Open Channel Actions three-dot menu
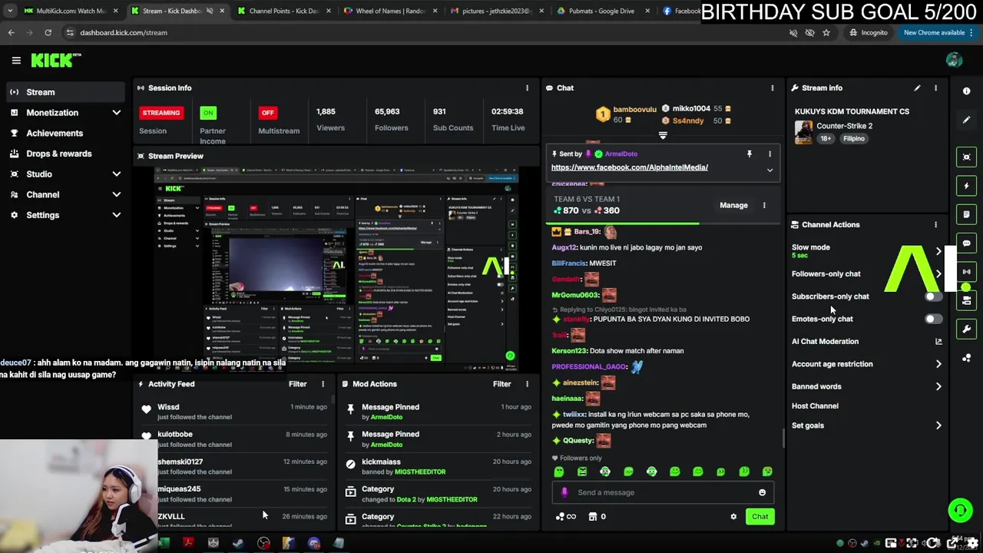The width and height of the screenshot is (983, 553). (935, 225)
